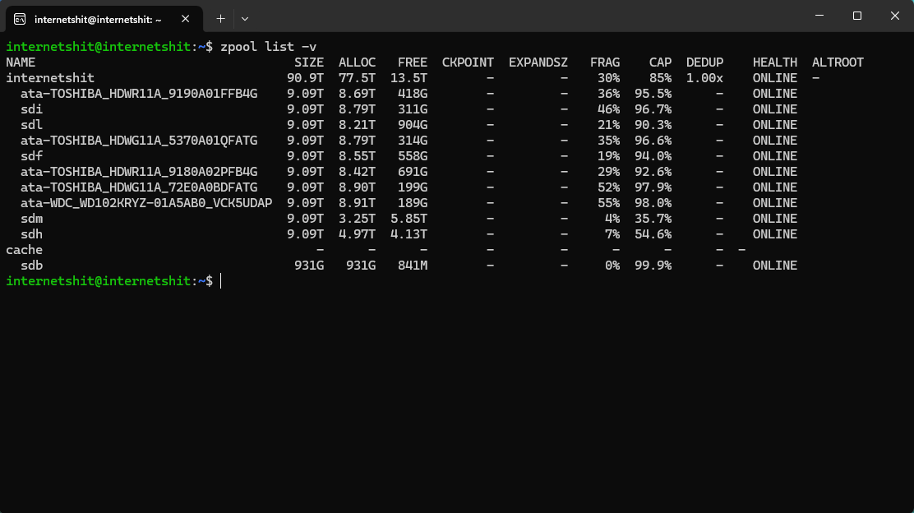This screenshot has width=914, height=513.
Task: Click the sdm device name
Action: pos(31,219)
